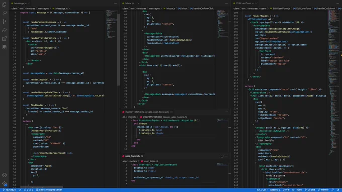Close the EditUserForm.js tab
The image size is (342, 192).
pos(256,3)
